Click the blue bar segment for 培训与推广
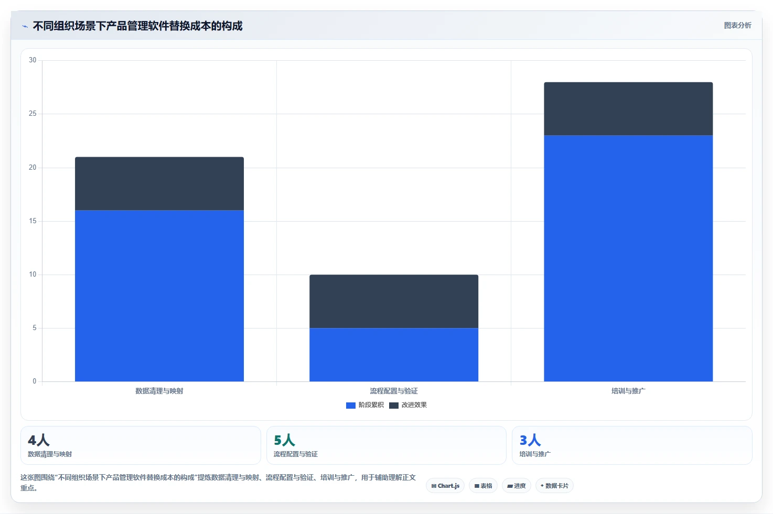This screenshot has width=773, height=514. pyautogui.click(x=628, y=258)
